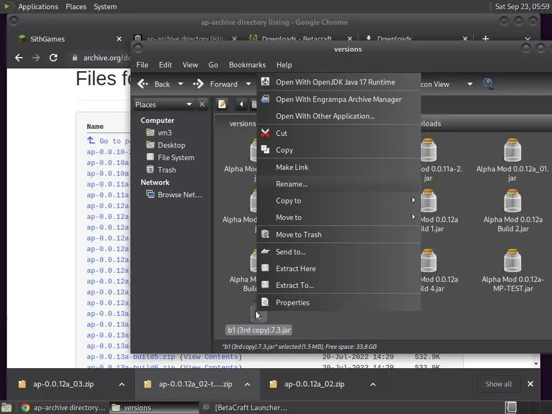
Task: Open Properties from context menu
Action: (x=339, y=302)
